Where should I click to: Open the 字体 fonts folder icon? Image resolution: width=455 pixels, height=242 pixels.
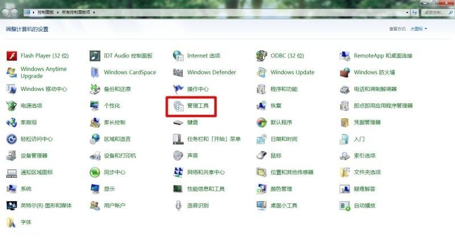(11, 222)
